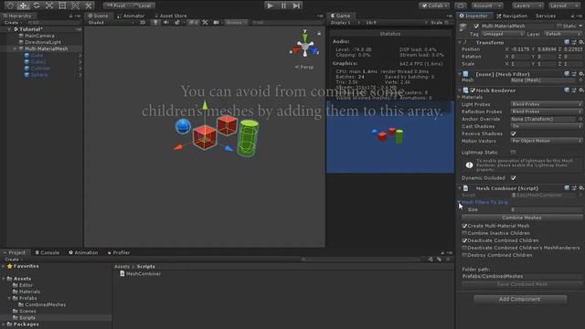Select the Move tool in the toolbar
This screenshot has width=585, height=329.
pos(23,5)
